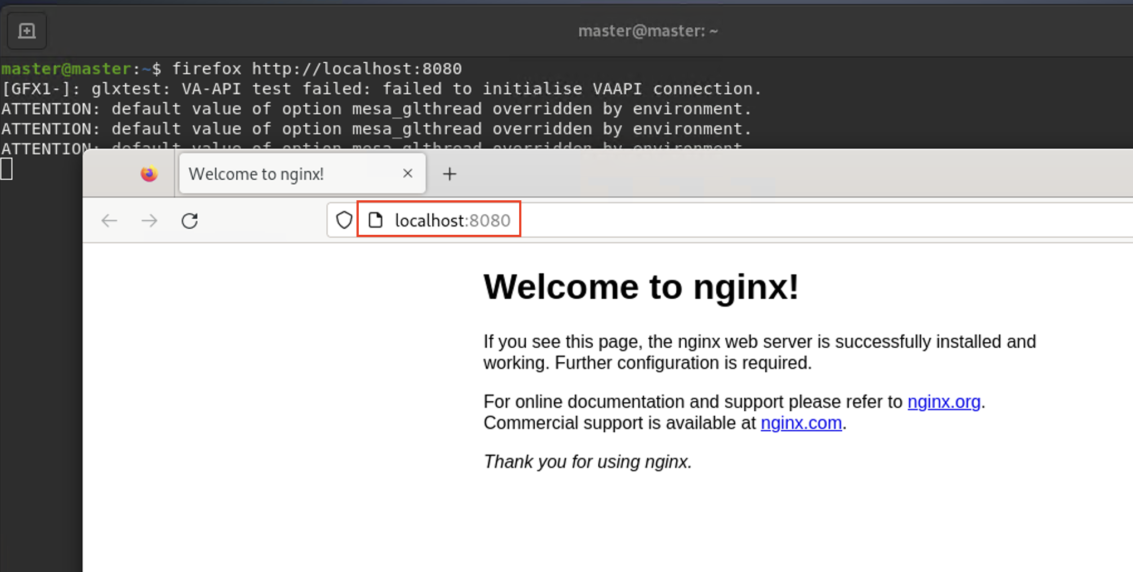Follow the nginx.org documentation link
The width and height of the screenshot is (1133, 572).
point(944,402)
